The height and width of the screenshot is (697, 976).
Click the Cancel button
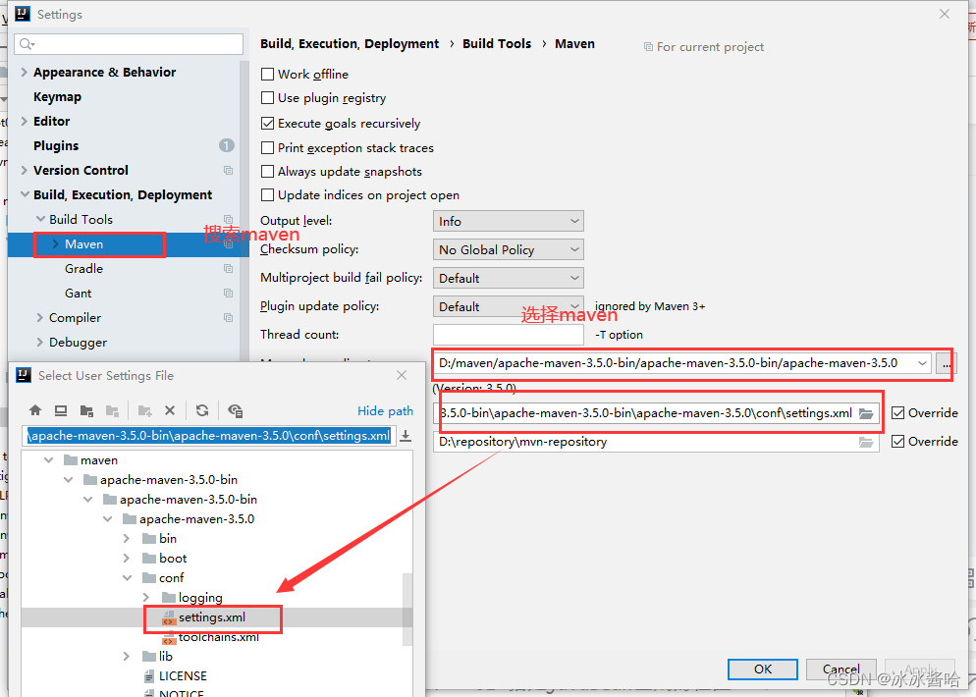coord(840,669)
